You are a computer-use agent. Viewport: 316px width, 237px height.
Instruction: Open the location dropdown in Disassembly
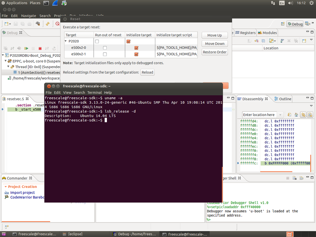[x=280, y=115]
